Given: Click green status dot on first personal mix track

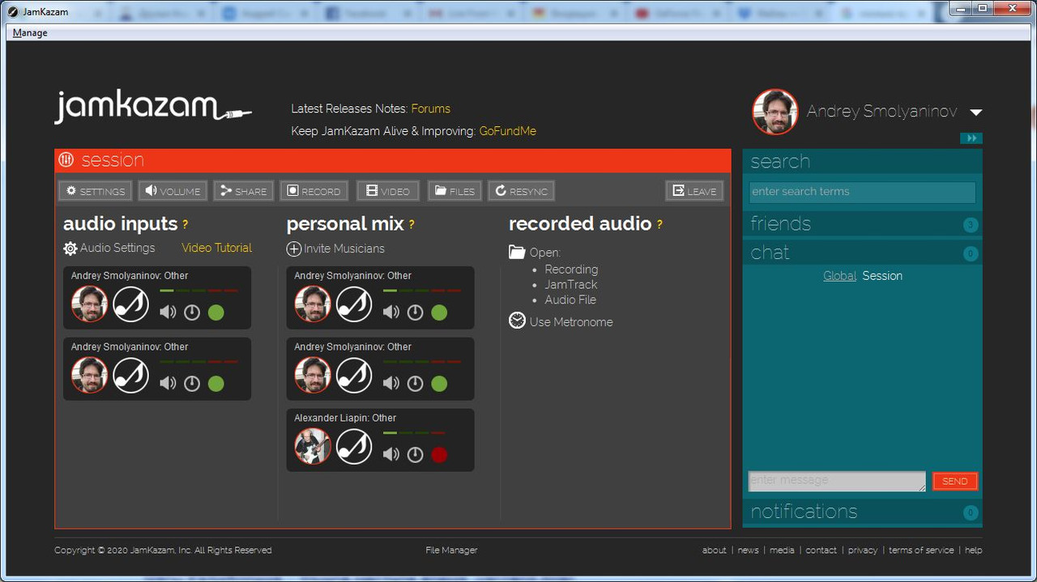Looking at the screenshot, I should 439,312.
